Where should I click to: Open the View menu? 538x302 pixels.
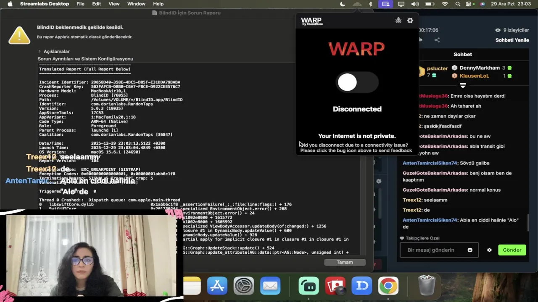(114, 4)
